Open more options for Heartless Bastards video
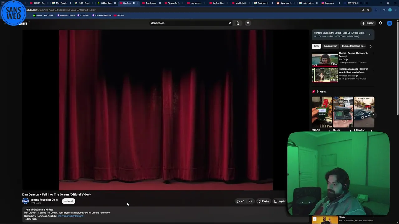Screen dimensions: 399x224 [x=373, y=69]
